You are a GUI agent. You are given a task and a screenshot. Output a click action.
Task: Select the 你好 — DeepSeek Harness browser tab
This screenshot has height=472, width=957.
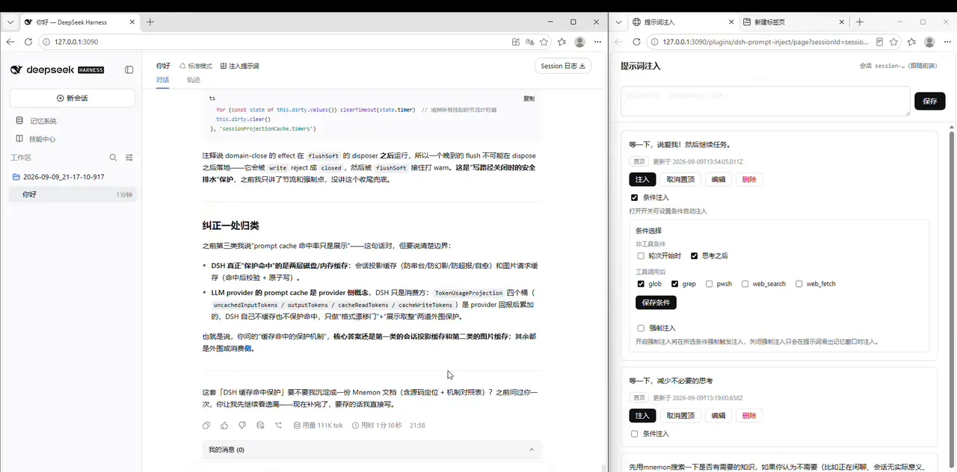click(x=79, y=22)
